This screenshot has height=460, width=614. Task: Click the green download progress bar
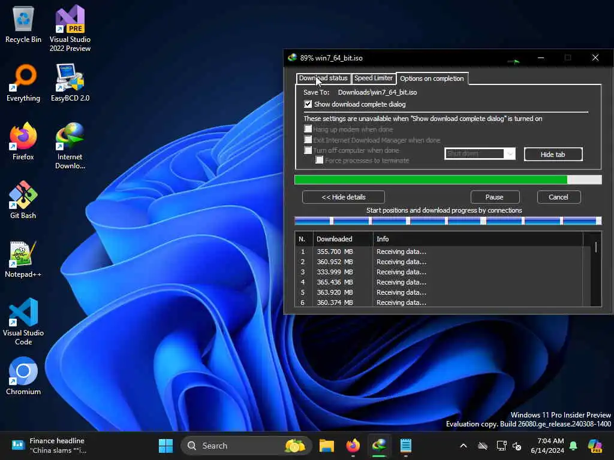[448, 180]
